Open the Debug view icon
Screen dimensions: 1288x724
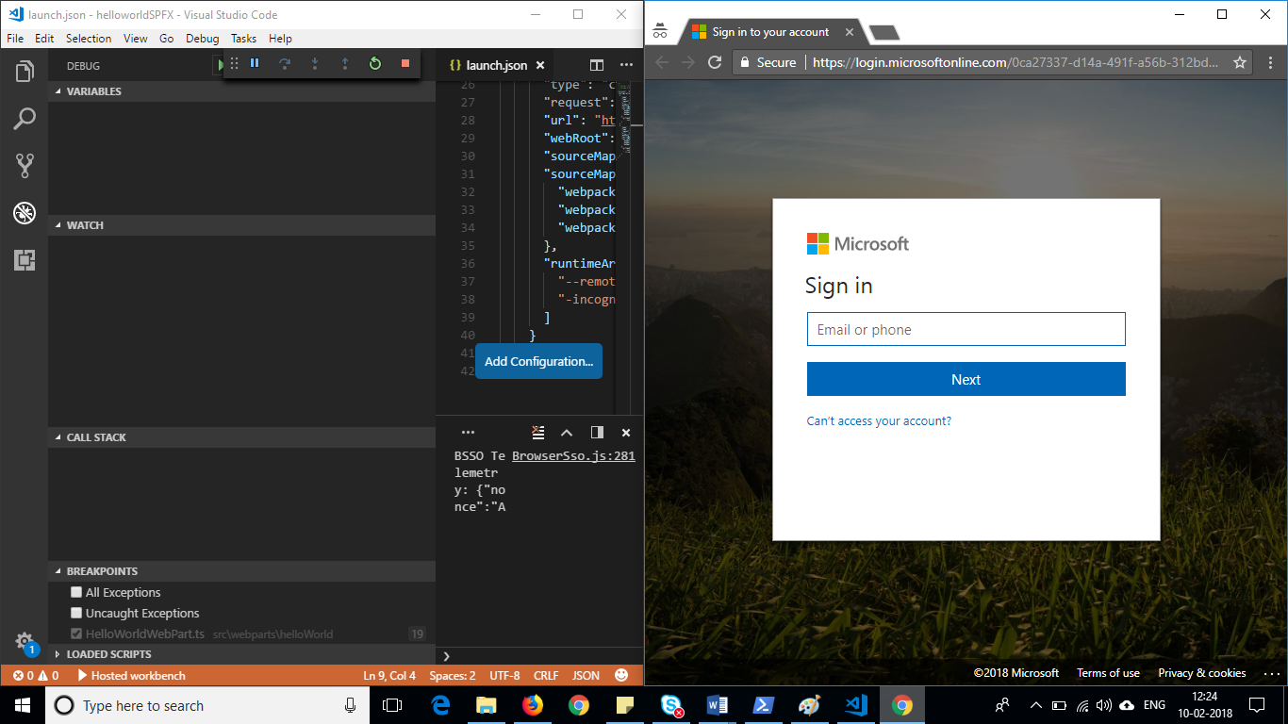(25, 213)
